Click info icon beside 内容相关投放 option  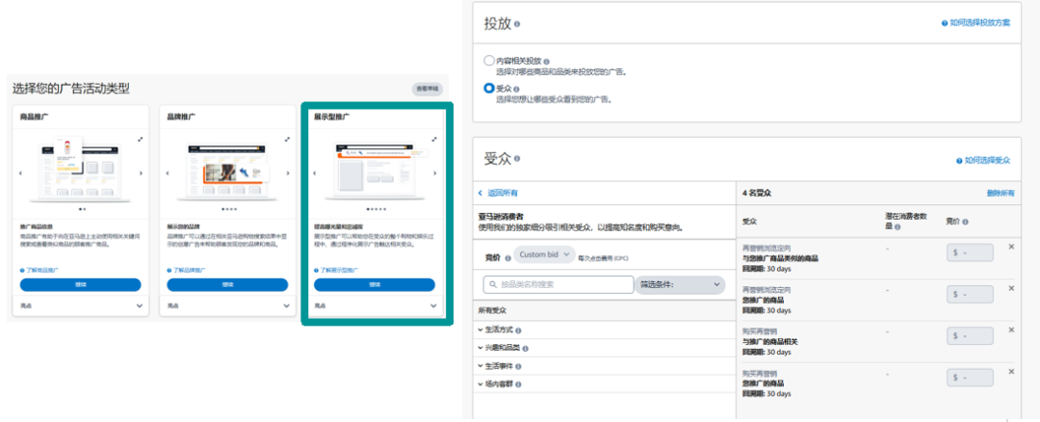(x=547, y=61)
